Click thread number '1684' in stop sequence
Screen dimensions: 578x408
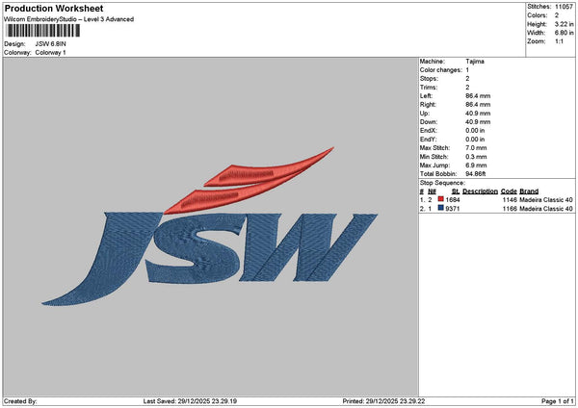click(x=453, y=200)
